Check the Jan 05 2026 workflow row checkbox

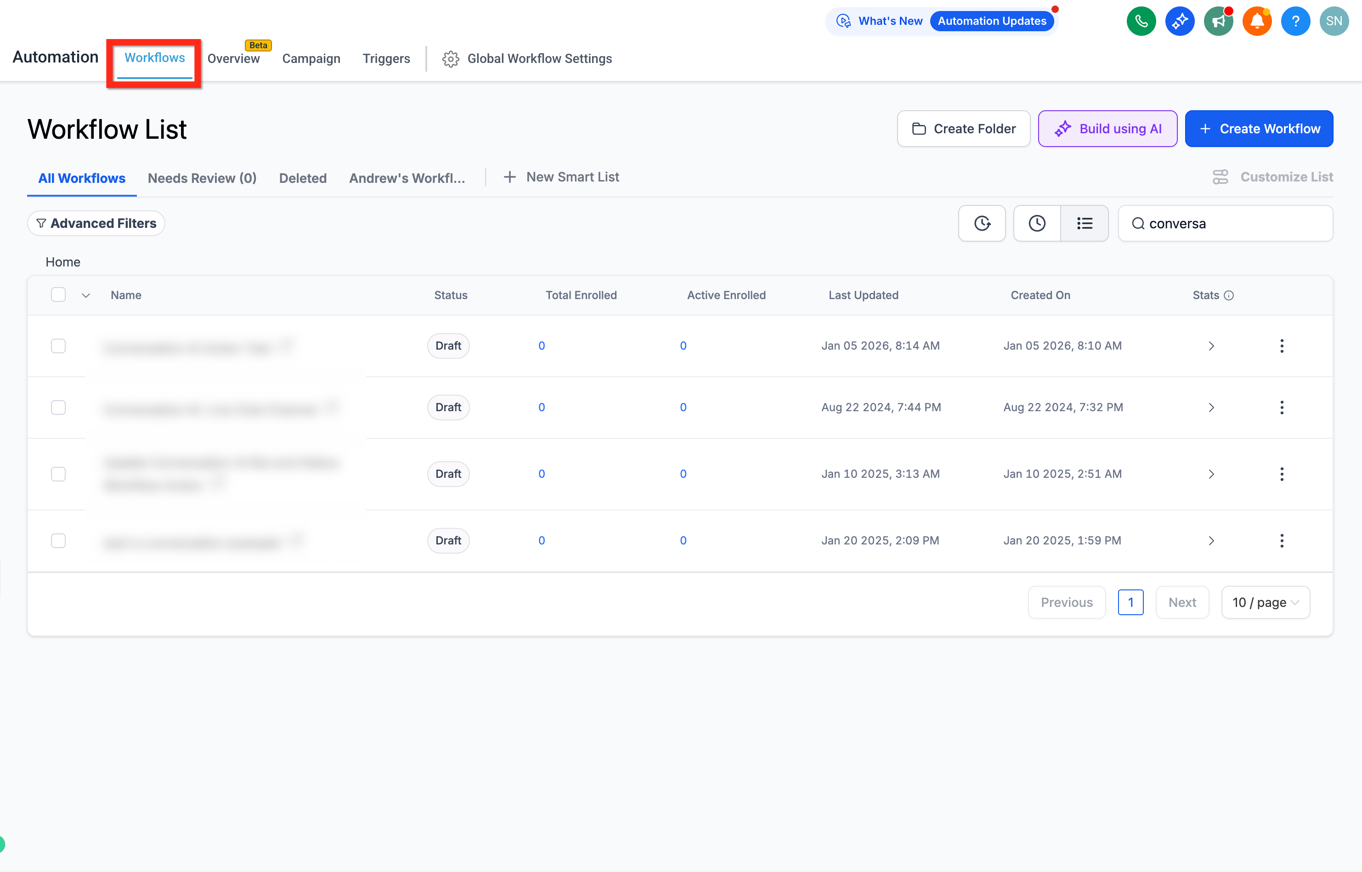pos(58,345)
